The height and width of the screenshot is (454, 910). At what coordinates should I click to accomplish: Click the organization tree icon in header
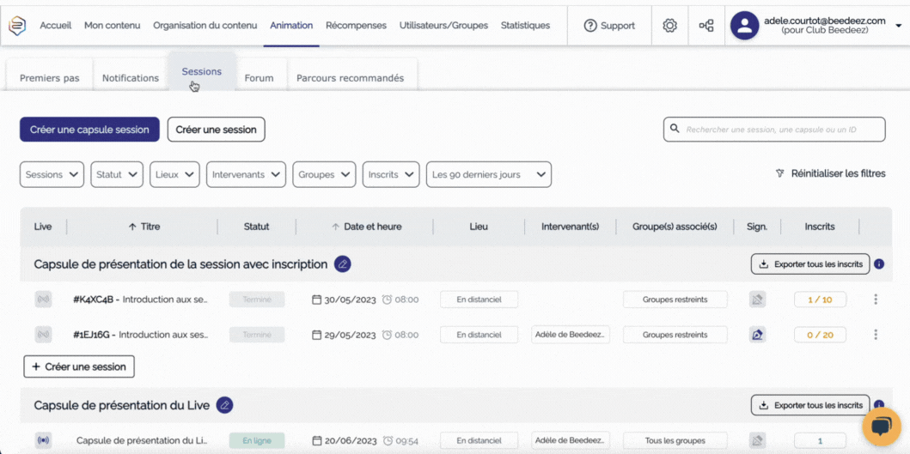tap(706, 26)
